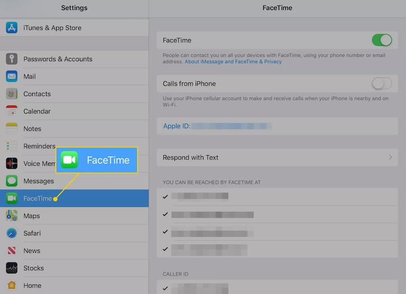
Task: Open About iMessage and FaceTime & Privacy link
Action: coord(233,62)
